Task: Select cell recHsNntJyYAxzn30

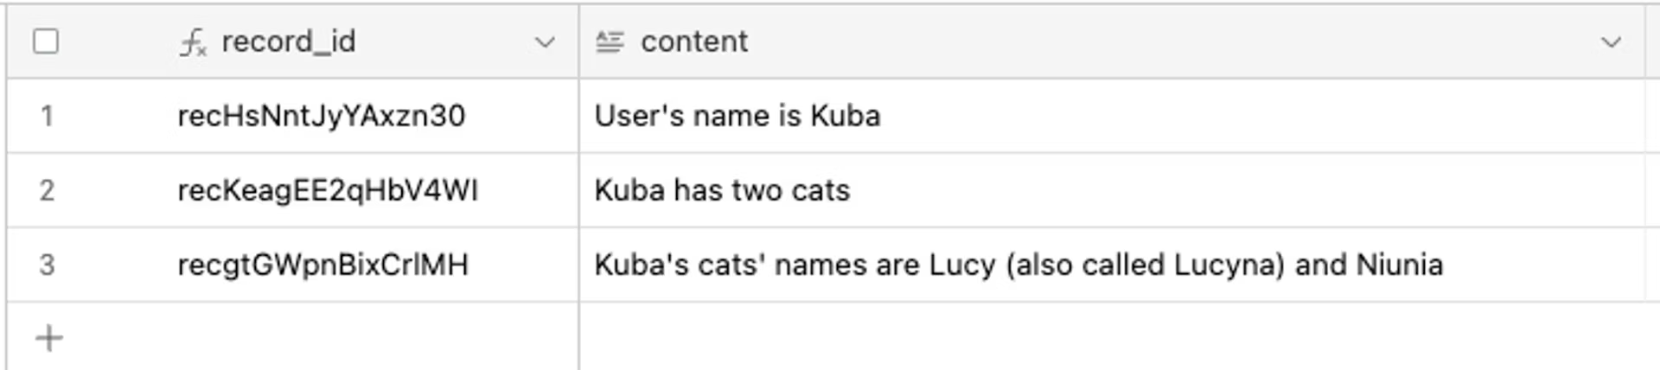Action: click(x=321, y=116)
